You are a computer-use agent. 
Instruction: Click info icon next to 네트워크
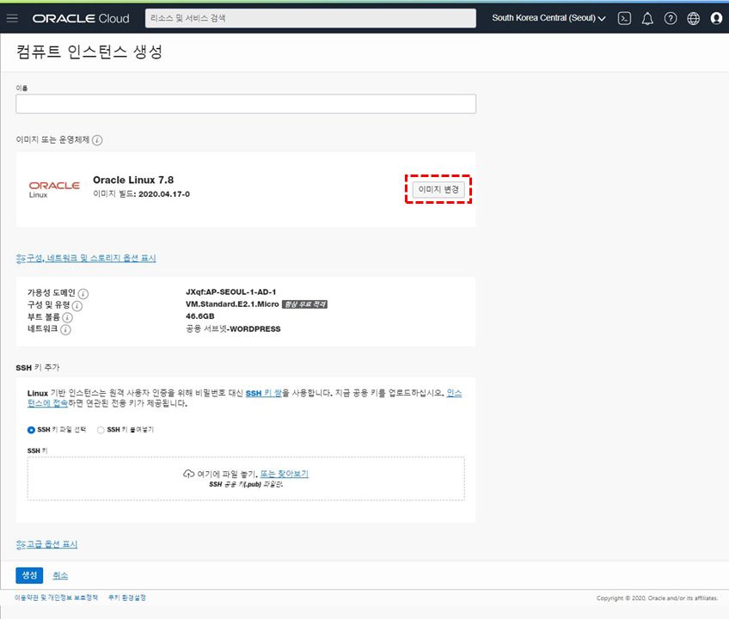click(65, 330)
